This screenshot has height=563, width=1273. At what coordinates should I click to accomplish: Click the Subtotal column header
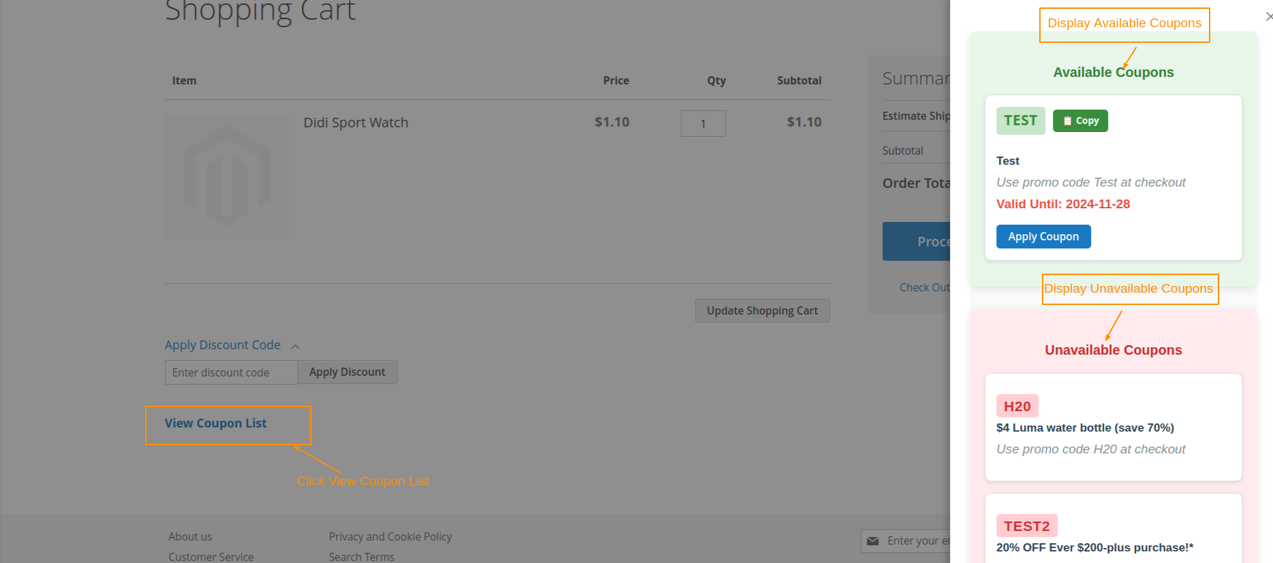[799, 80]
